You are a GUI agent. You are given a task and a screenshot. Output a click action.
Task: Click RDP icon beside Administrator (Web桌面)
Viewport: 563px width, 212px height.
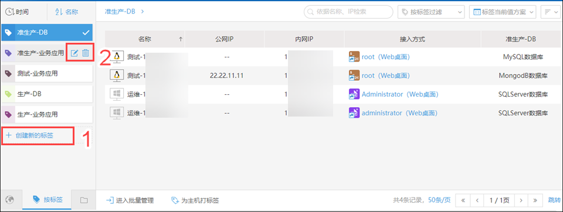click(x=354, y=94)
